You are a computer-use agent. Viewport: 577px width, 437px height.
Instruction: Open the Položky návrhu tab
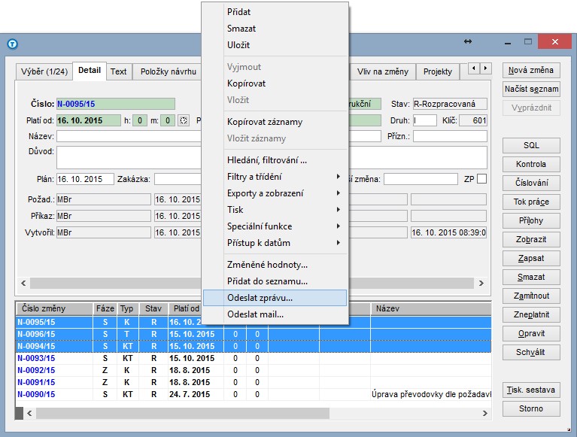coord(169,71)
